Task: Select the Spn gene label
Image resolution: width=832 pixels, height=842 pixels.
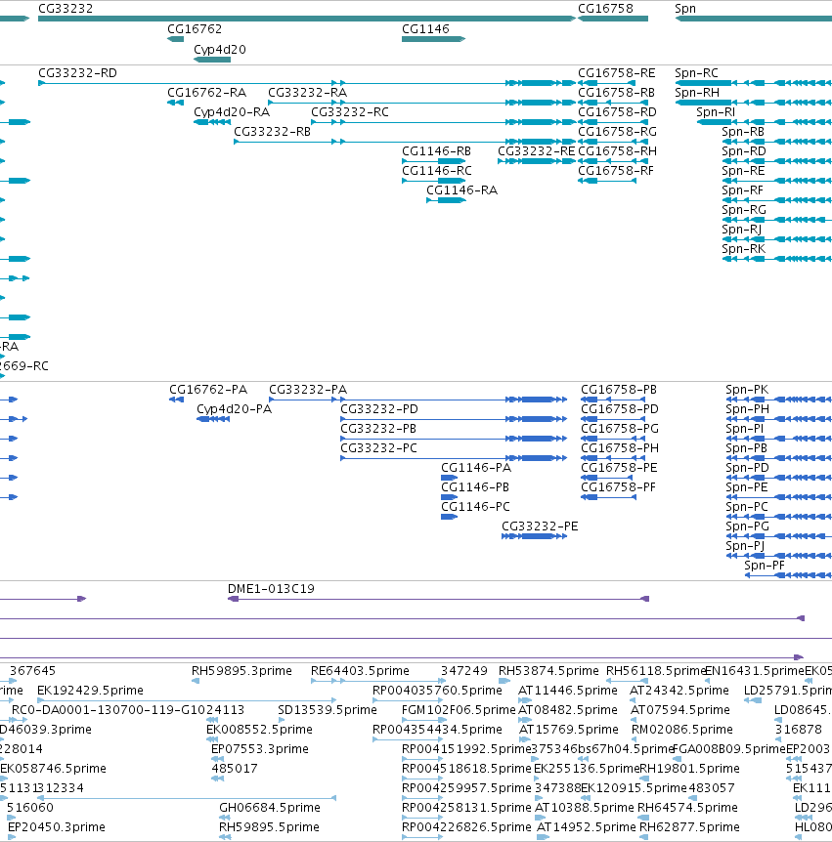Action: pos(685,9)
